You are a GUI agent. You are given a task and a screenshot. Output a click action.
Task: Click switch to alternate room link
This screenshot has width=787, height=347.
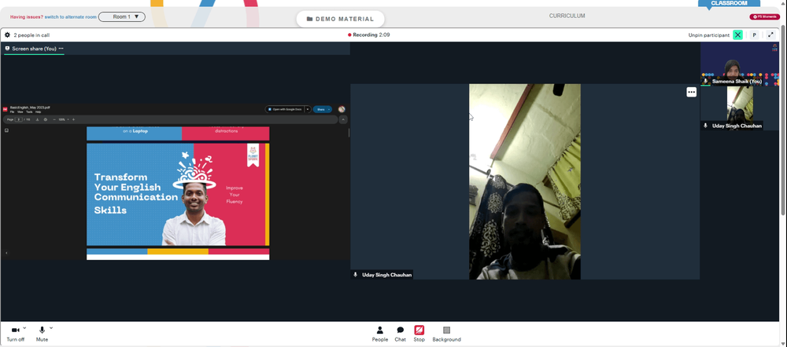tap(70, 17)
